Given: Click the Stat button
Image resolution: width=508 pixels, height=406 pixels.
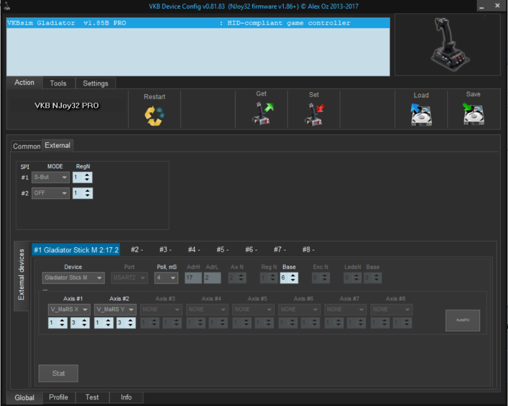Looking at the screenshot, I should [58, 374].
